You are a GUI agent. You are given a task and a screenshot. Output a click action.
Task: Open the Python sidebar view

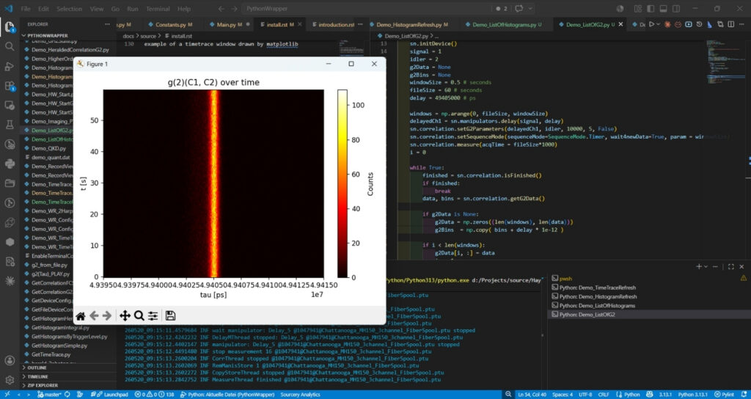coord(9,164)
